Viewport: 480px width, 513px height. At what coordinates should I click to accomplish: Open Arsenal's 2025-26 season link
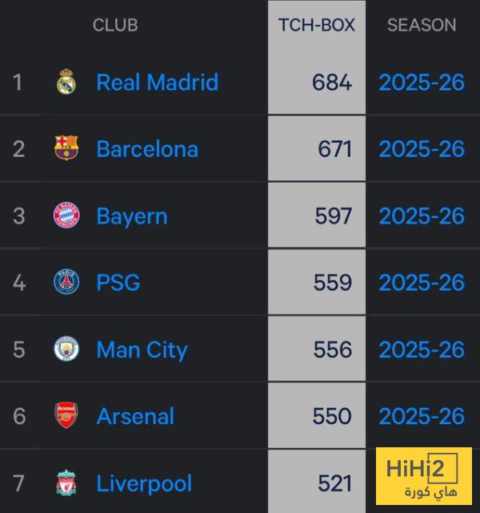(422, 416)
